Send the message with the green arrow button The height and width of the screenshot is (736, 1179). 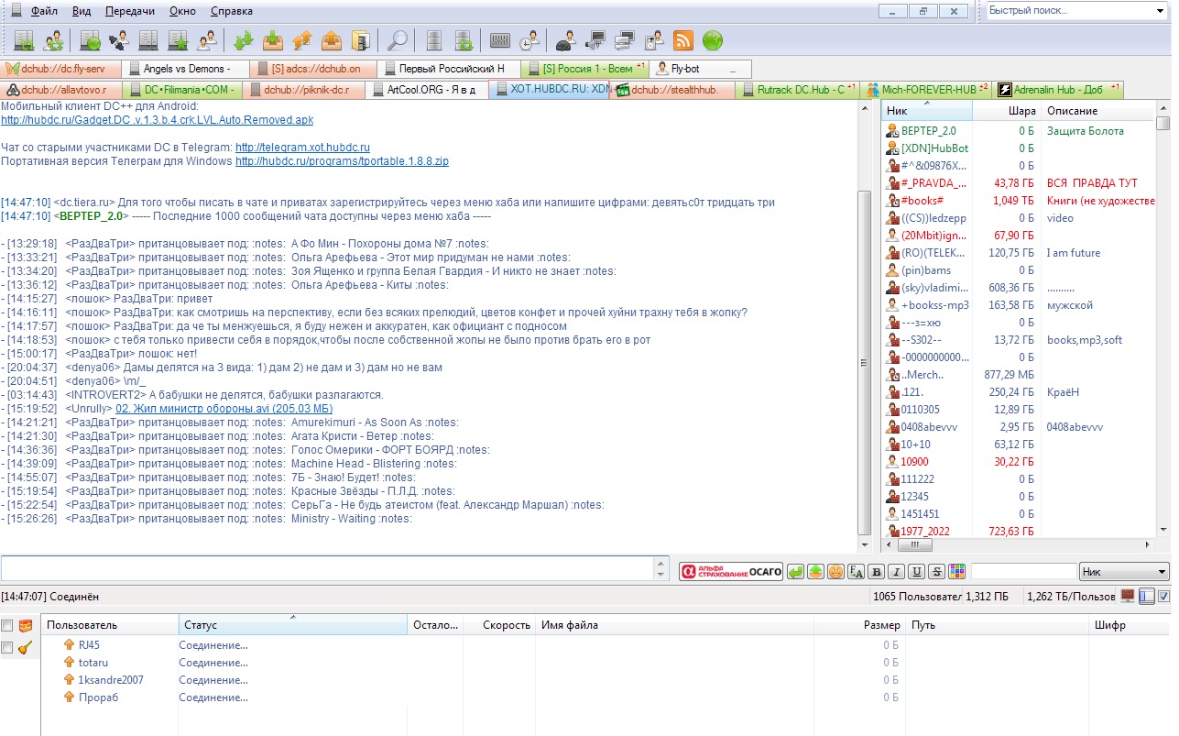[x=795, y=572]
